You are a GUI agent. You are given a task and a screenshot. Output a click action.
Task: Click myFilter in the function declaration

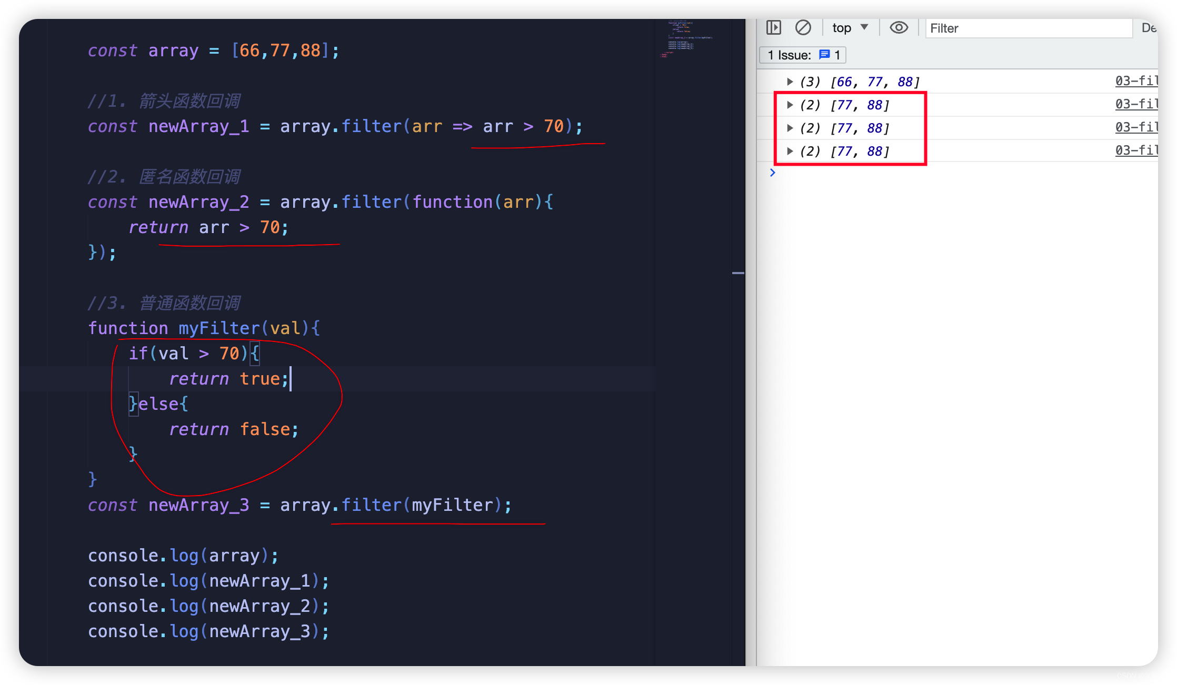[x=219, y=328]
